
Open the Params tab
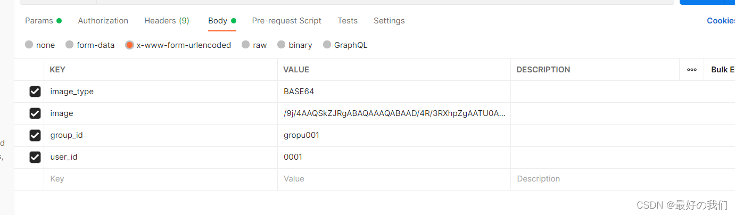point(43,21)
